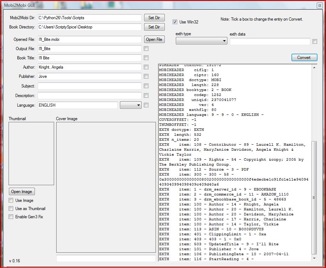This screenshot has height=268, width=326.
Task: Click the Language field with ENGLISH
Action: (78, 105)
